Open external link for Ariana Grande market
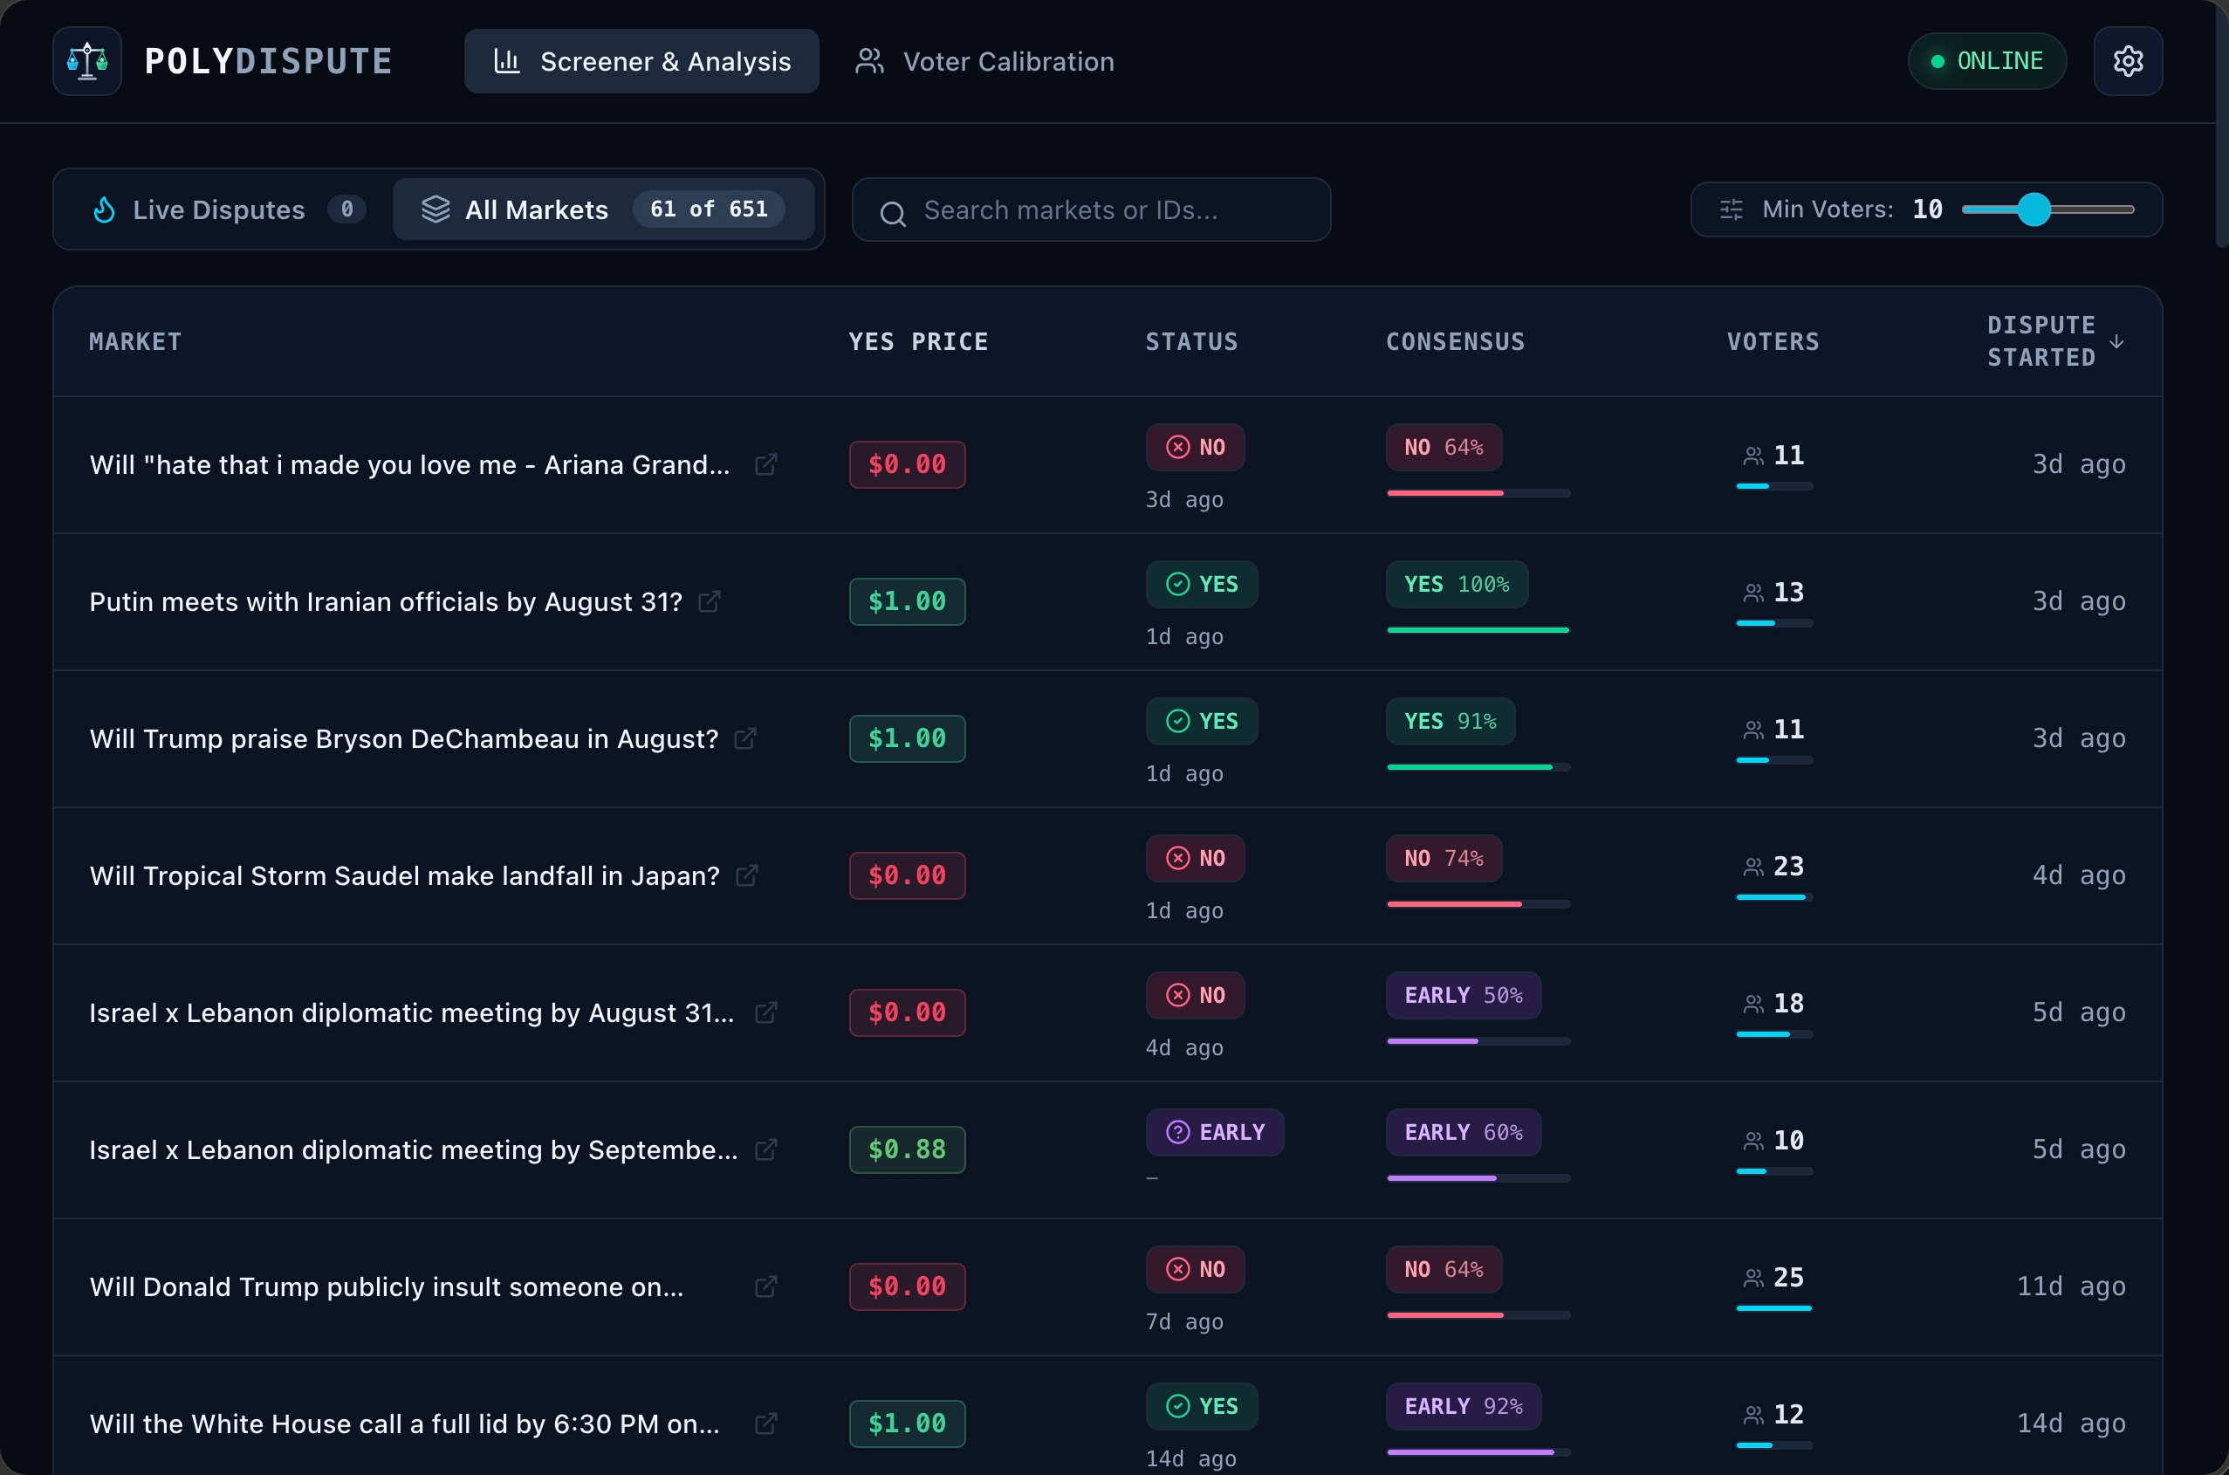 click(766, 464)
